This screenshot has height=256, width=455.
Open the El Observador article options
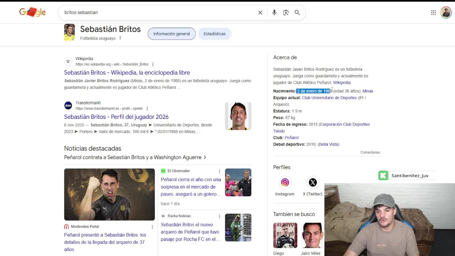point(219,171)
